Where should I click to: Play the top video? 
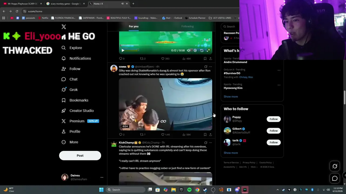click(x=123, y=50)
